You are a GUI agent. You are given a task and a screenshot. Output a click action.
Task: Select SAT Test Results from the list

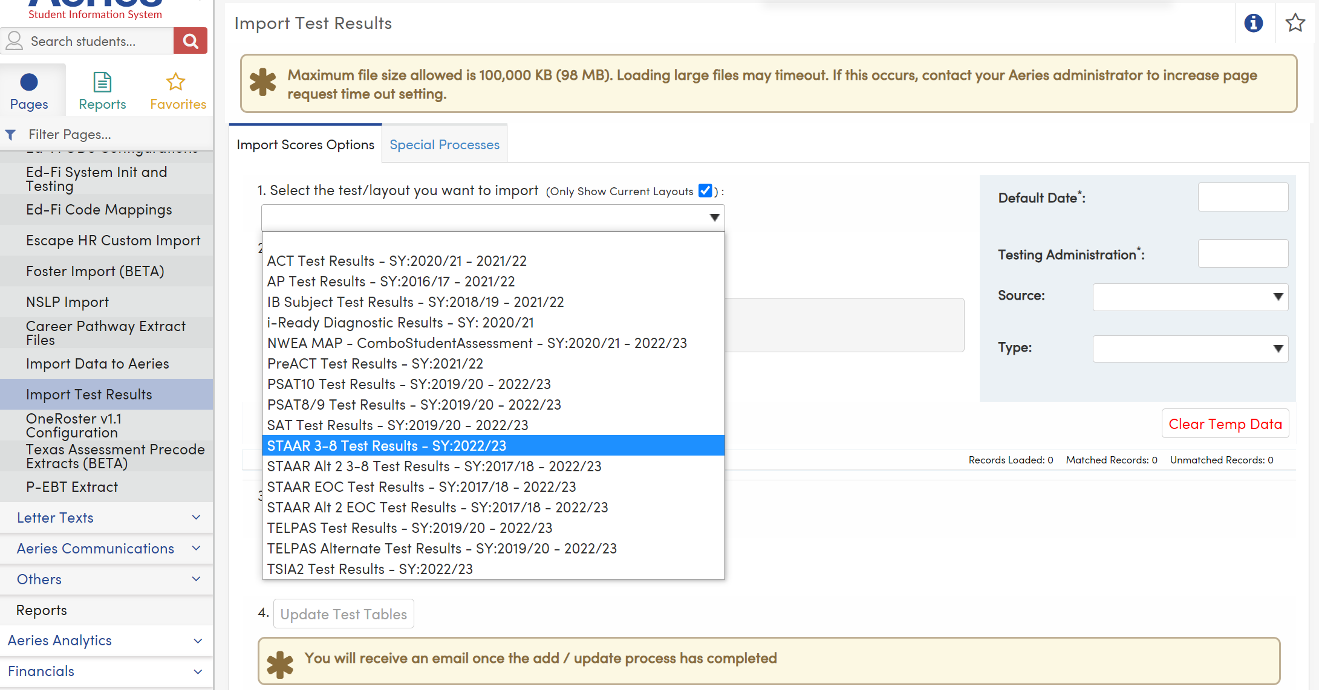397,425
